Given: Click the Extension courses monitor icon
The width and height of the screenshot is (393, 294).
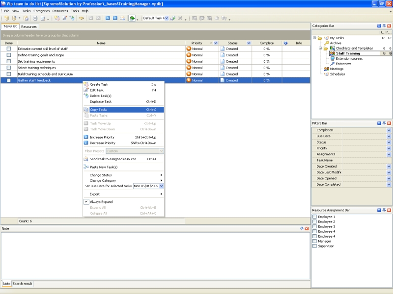Looking at the screenshot, I should pyautogui.click(x=333, y=58).
